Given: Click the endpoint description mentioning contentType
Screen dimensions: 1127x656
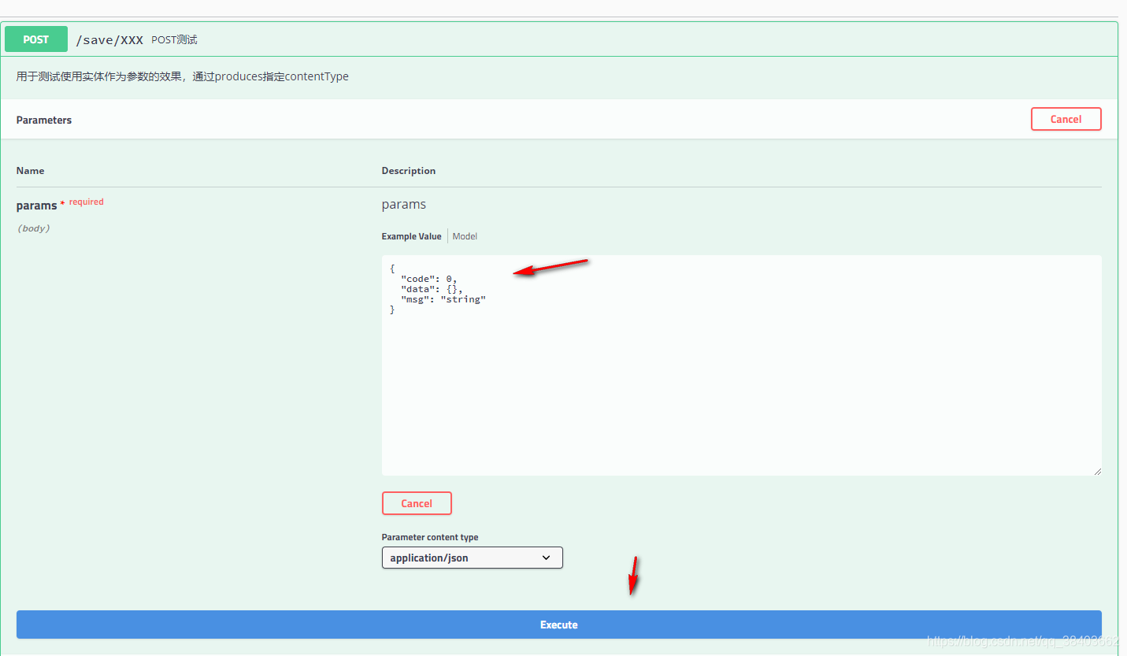Looking at the screenshot, I should tap(182, 76).
